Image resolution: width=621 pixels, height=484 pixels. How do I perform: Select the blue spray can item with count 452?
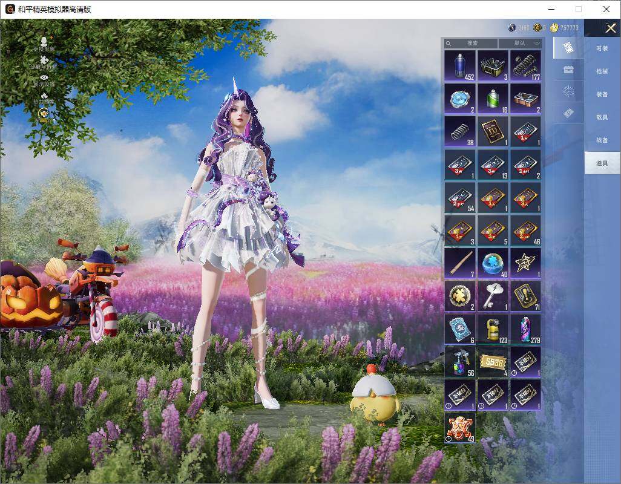(460, 66)
